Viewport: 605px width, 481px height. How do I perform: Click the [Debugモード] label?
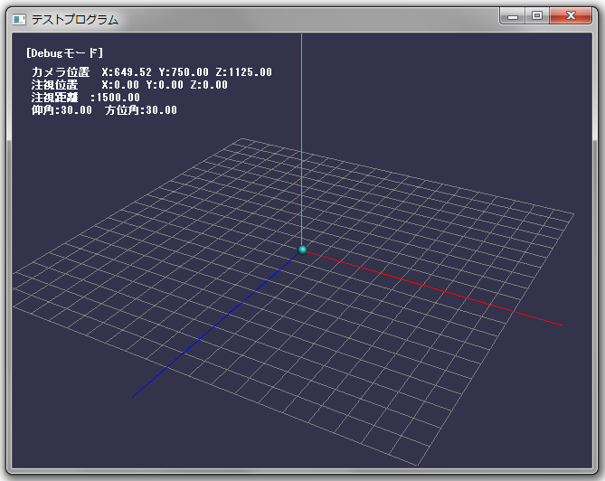[65, 52]
